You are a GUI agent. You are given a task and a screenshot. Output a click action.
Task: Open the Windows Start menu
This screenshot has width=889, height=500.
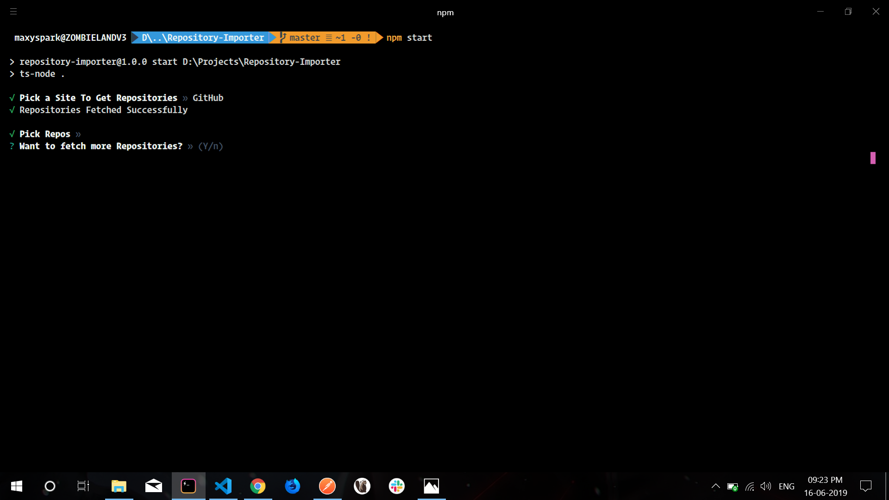[17, 486]
